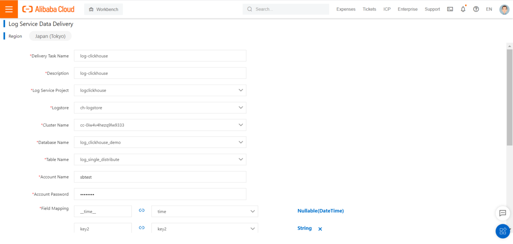Open the chat feedback floating icon

[503, 213]
